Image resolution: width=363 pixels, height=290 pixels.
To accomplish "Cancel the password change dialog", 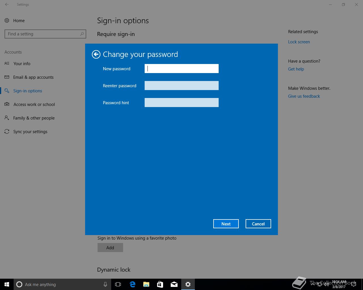I will coord(258,224).
